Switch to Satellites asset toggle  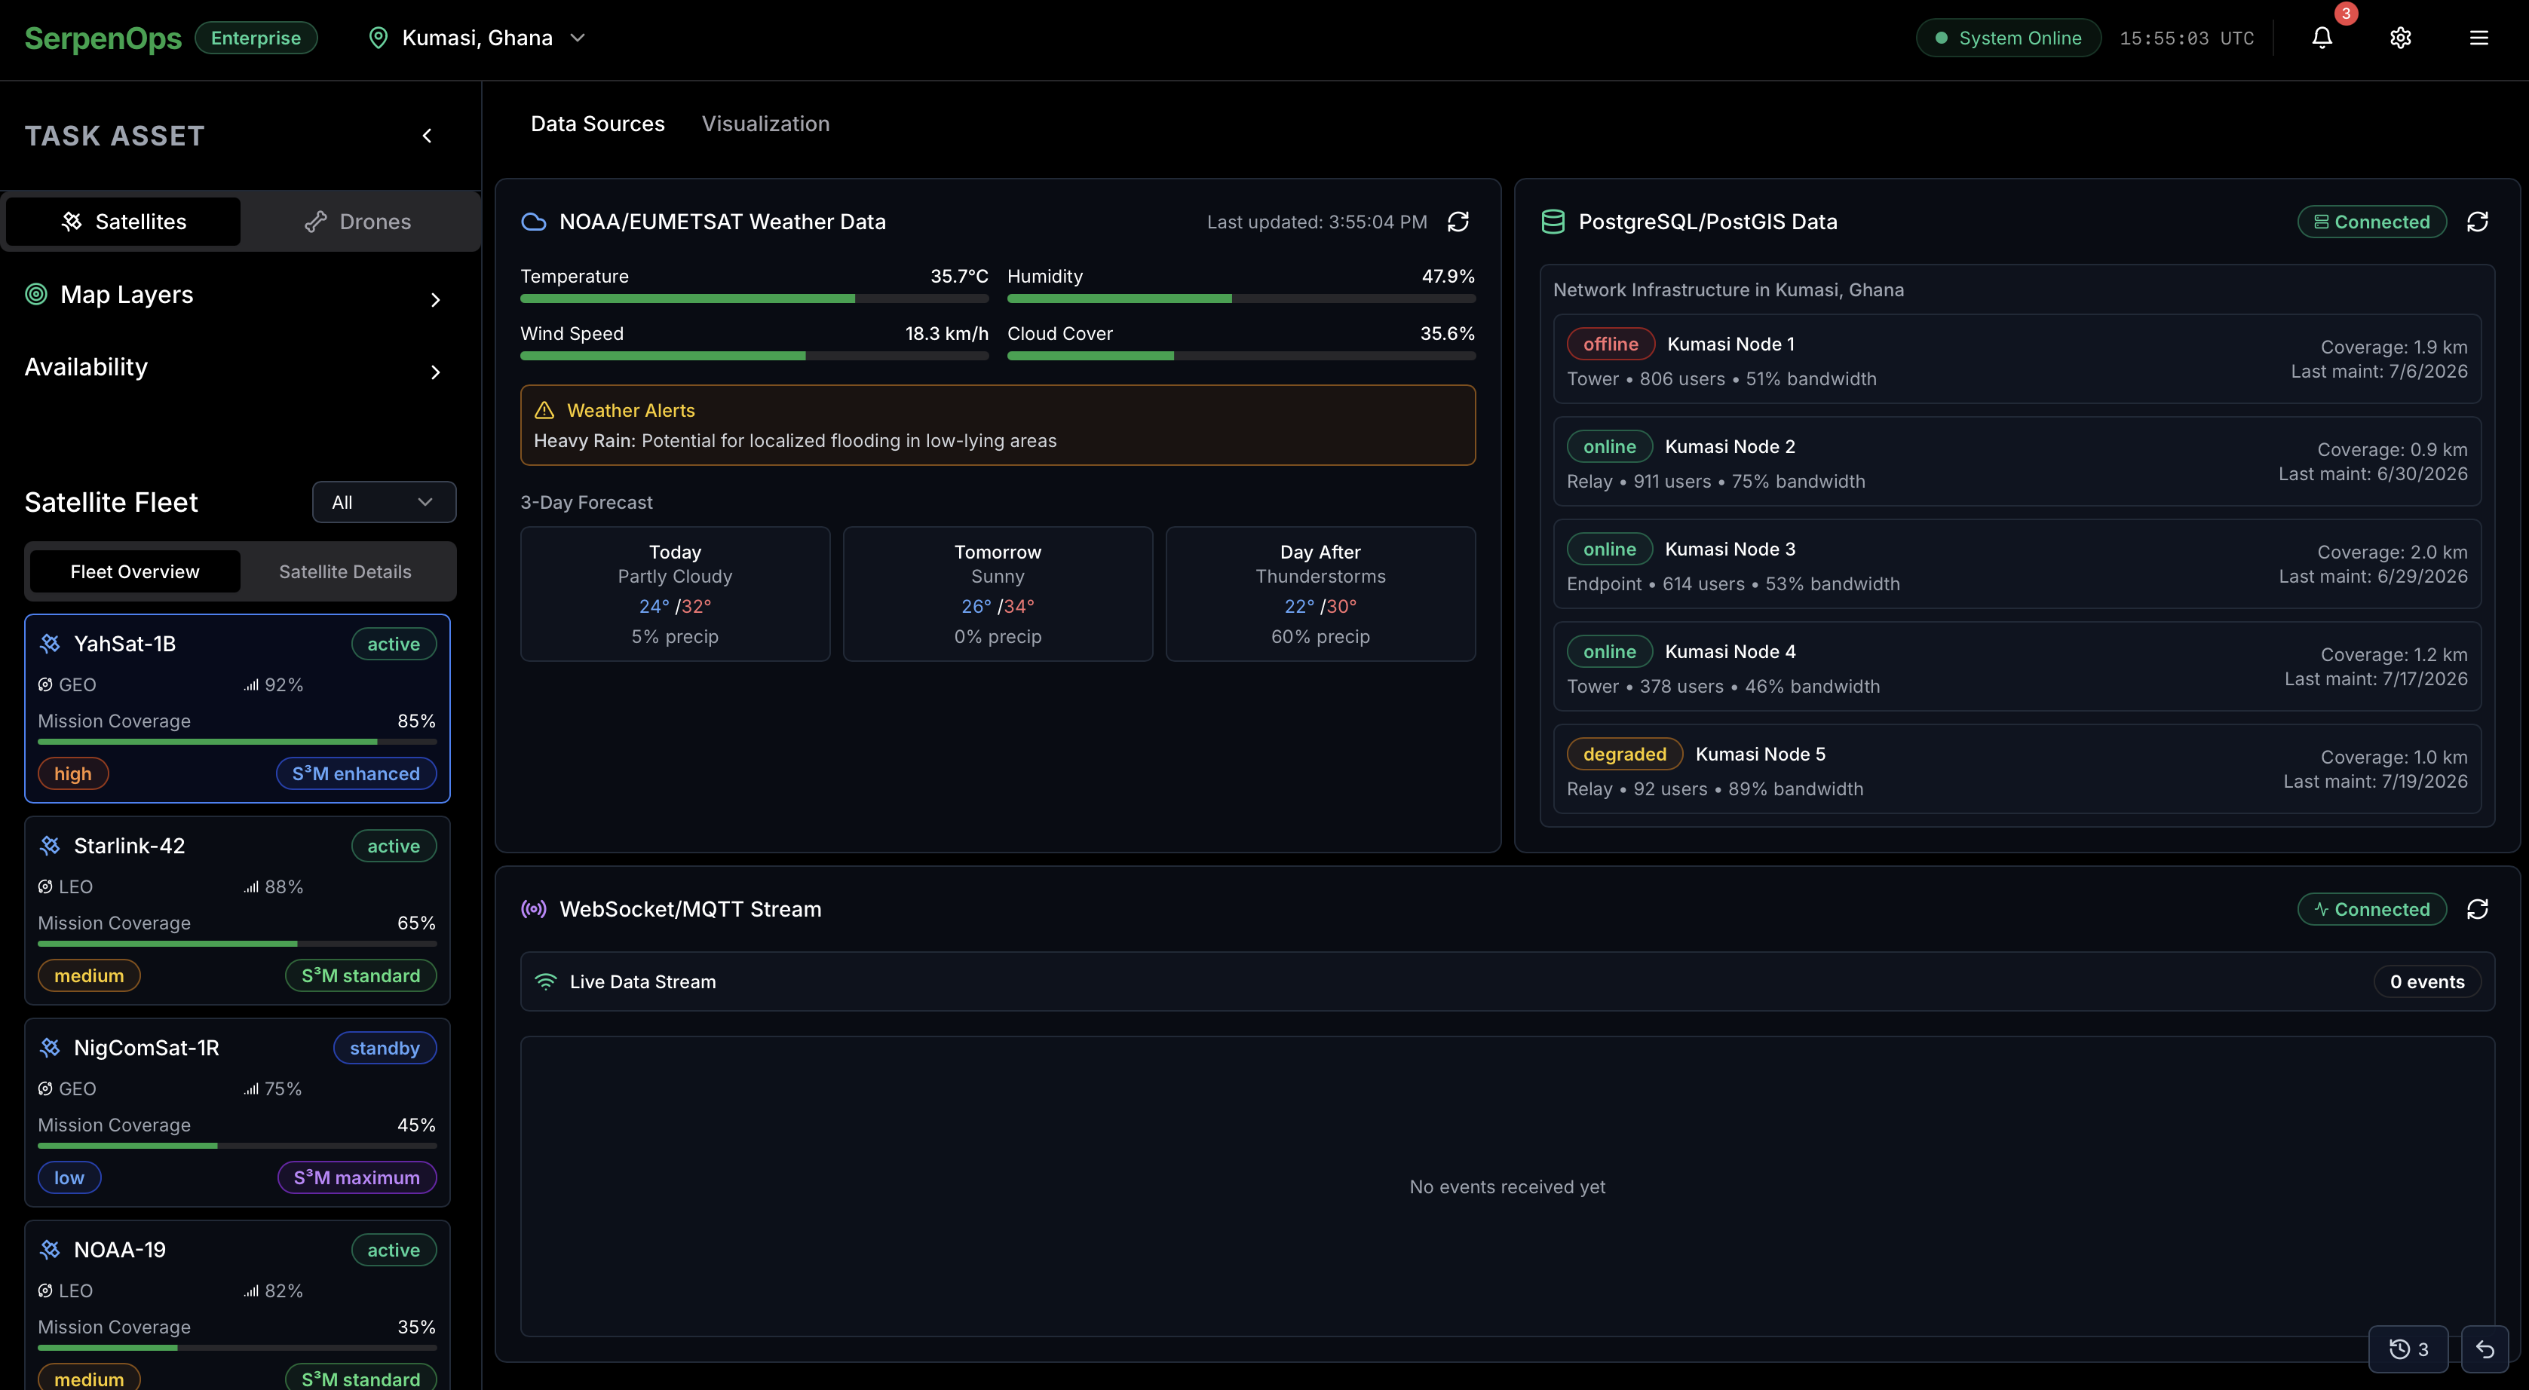[x=124, y=222]
